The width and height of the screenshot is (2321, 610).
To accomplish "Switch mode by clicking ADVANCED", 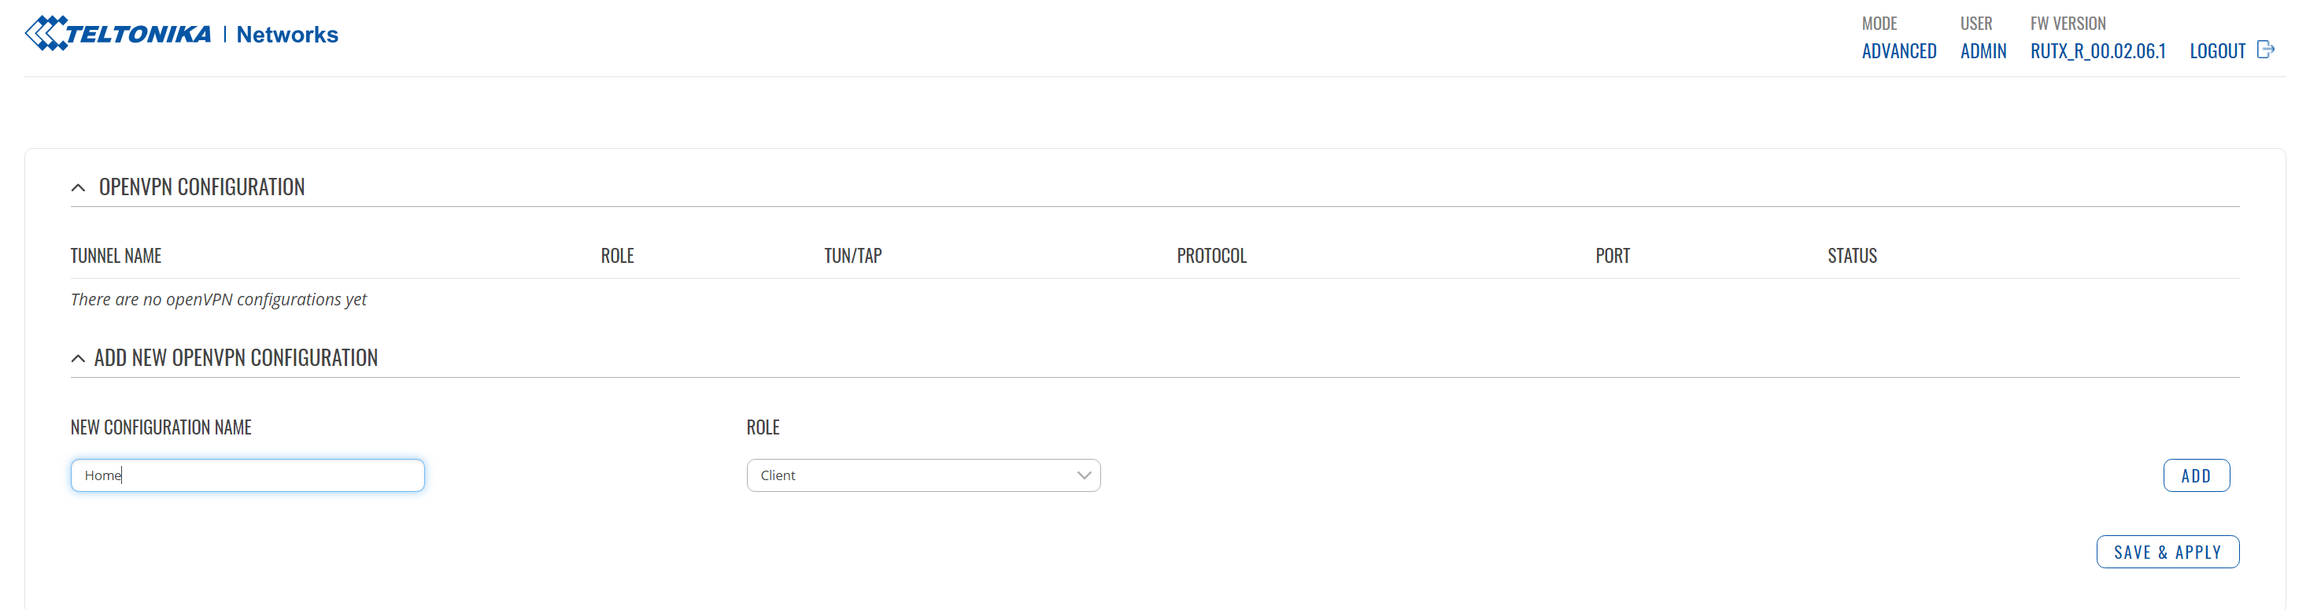I will (1899, 51).
